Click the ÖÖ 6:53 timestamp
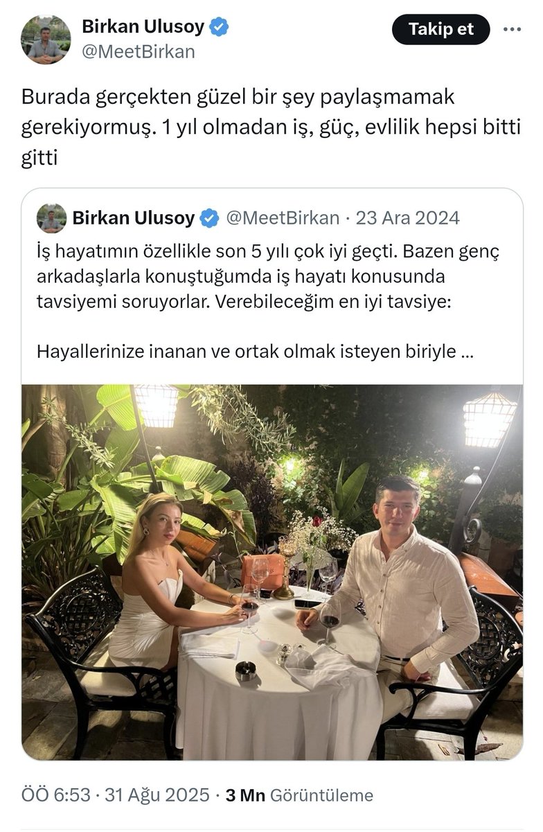The height and width of the screenshot is (832, 543). coord(56,795)
